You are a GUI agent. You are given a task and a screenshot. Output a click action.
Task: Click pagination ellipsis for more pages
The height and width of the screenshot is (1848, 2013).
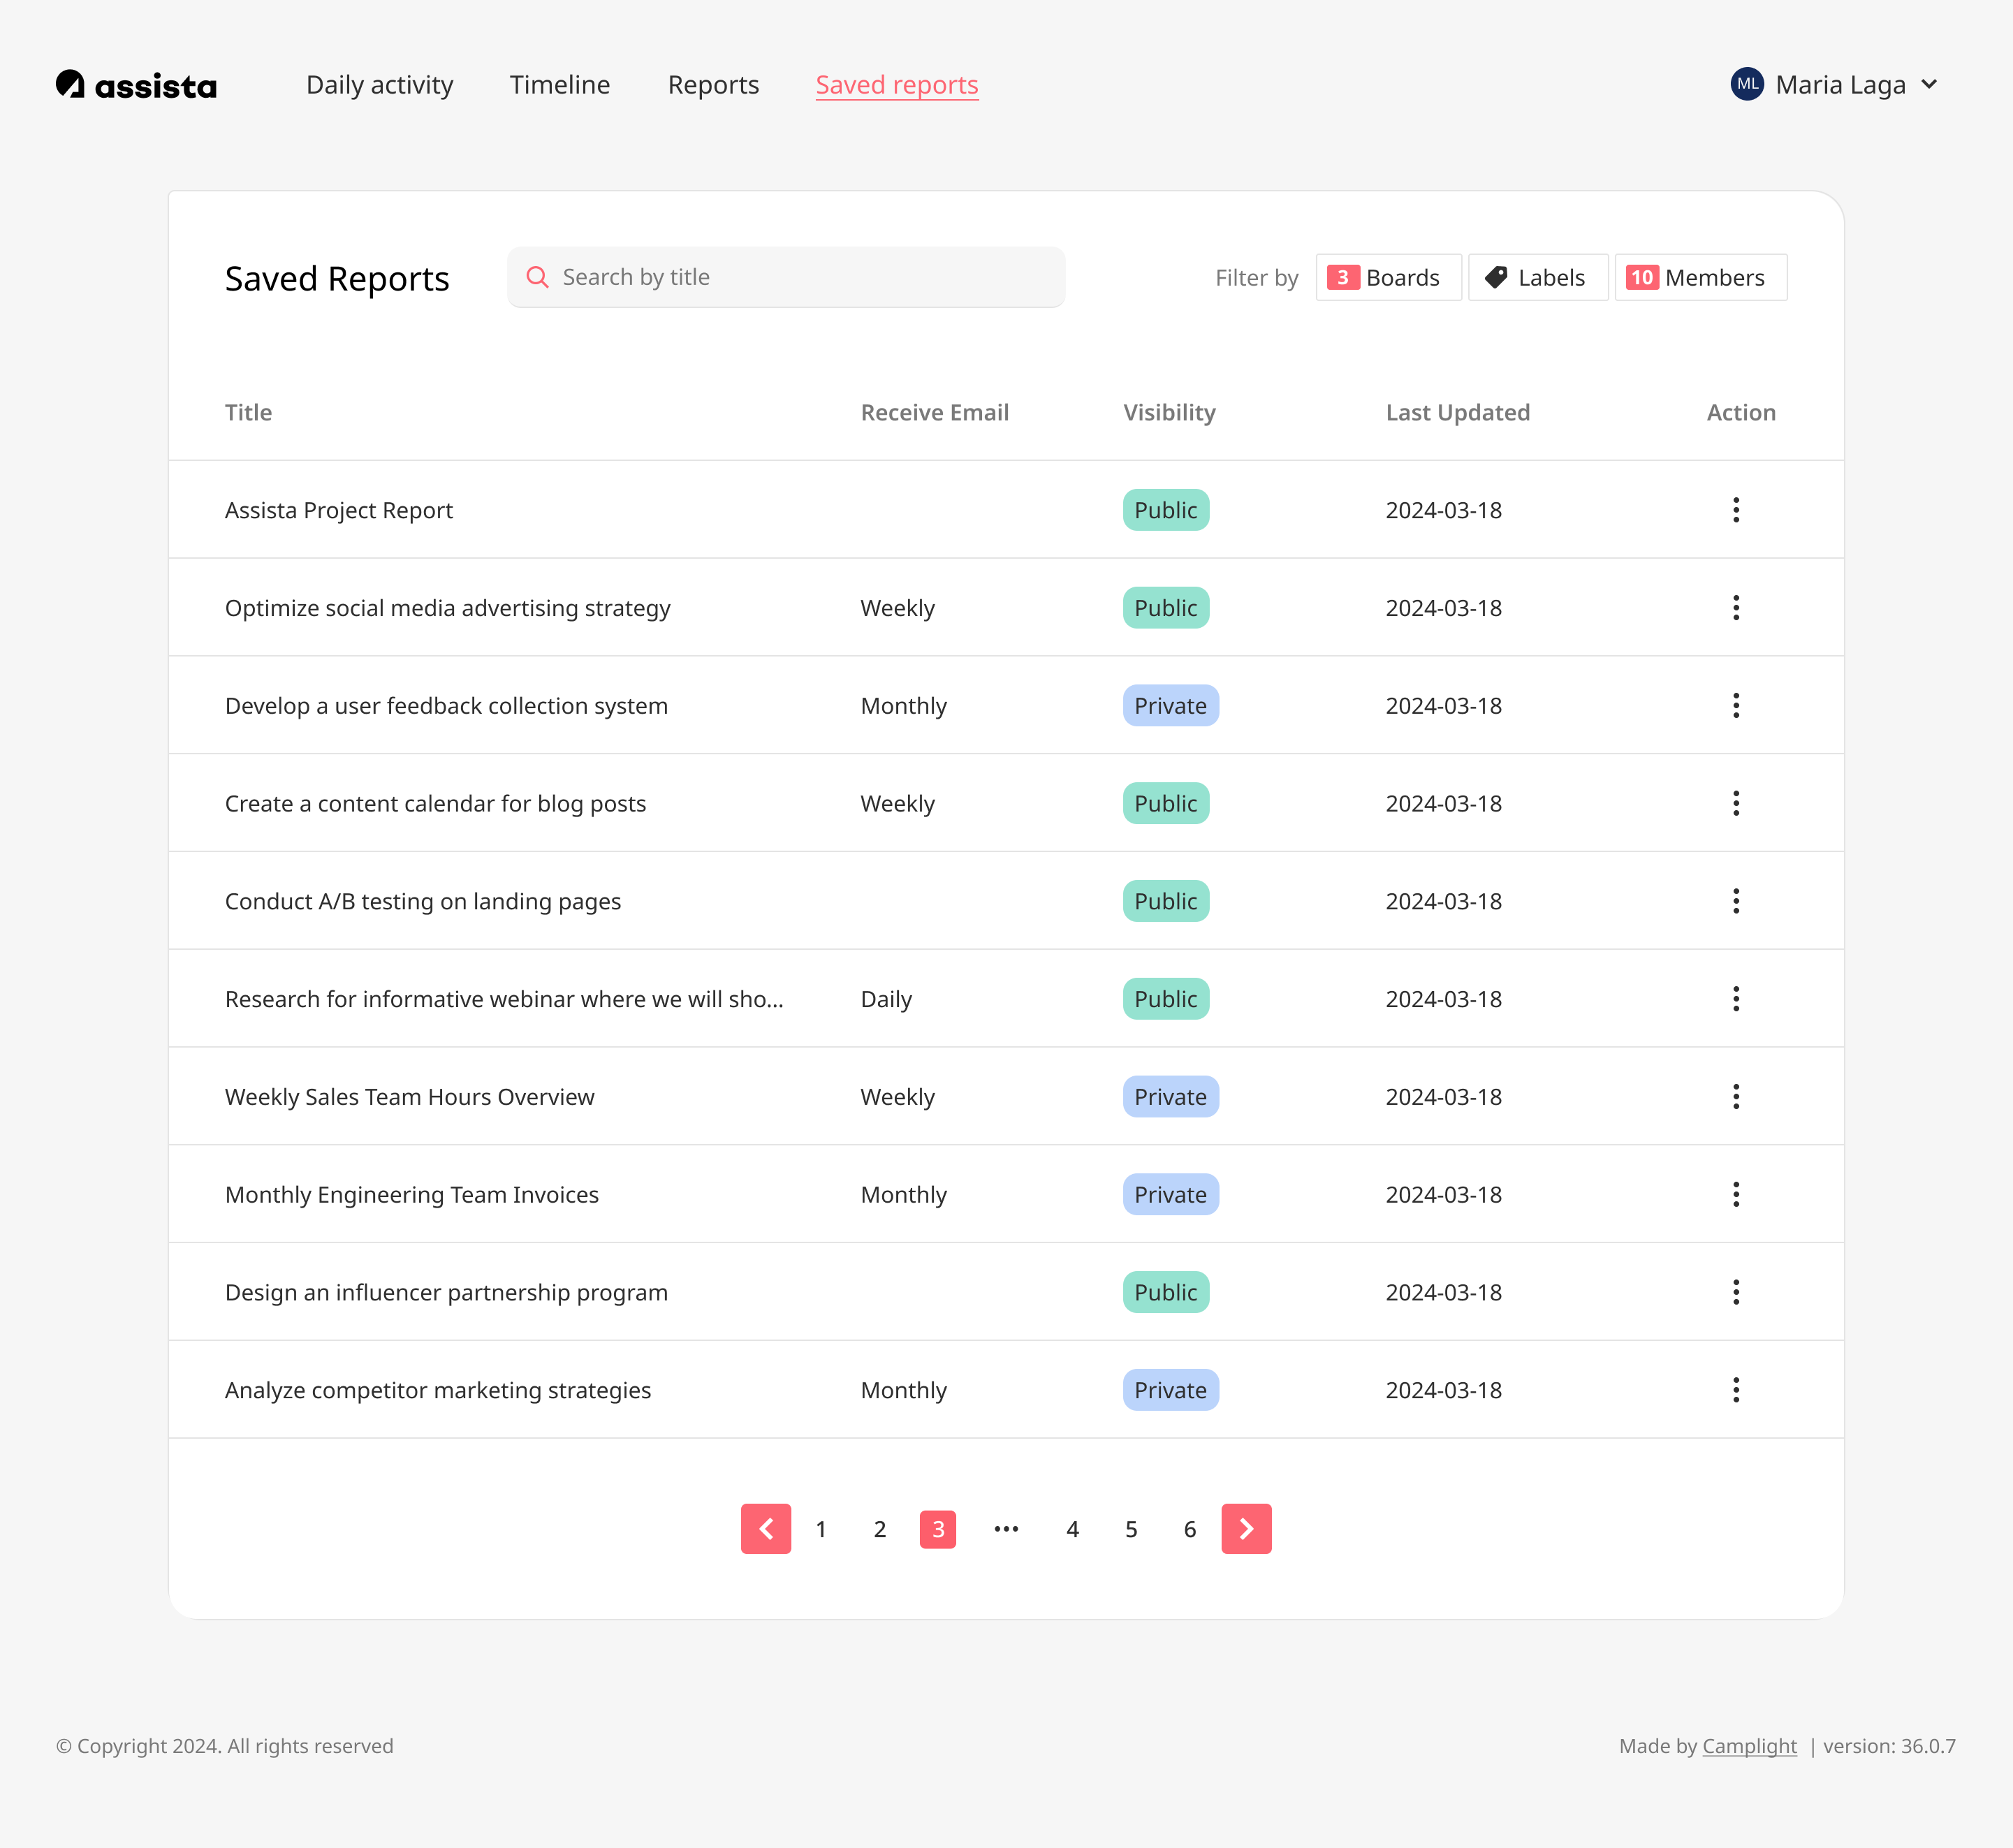coord(1006,1529)
